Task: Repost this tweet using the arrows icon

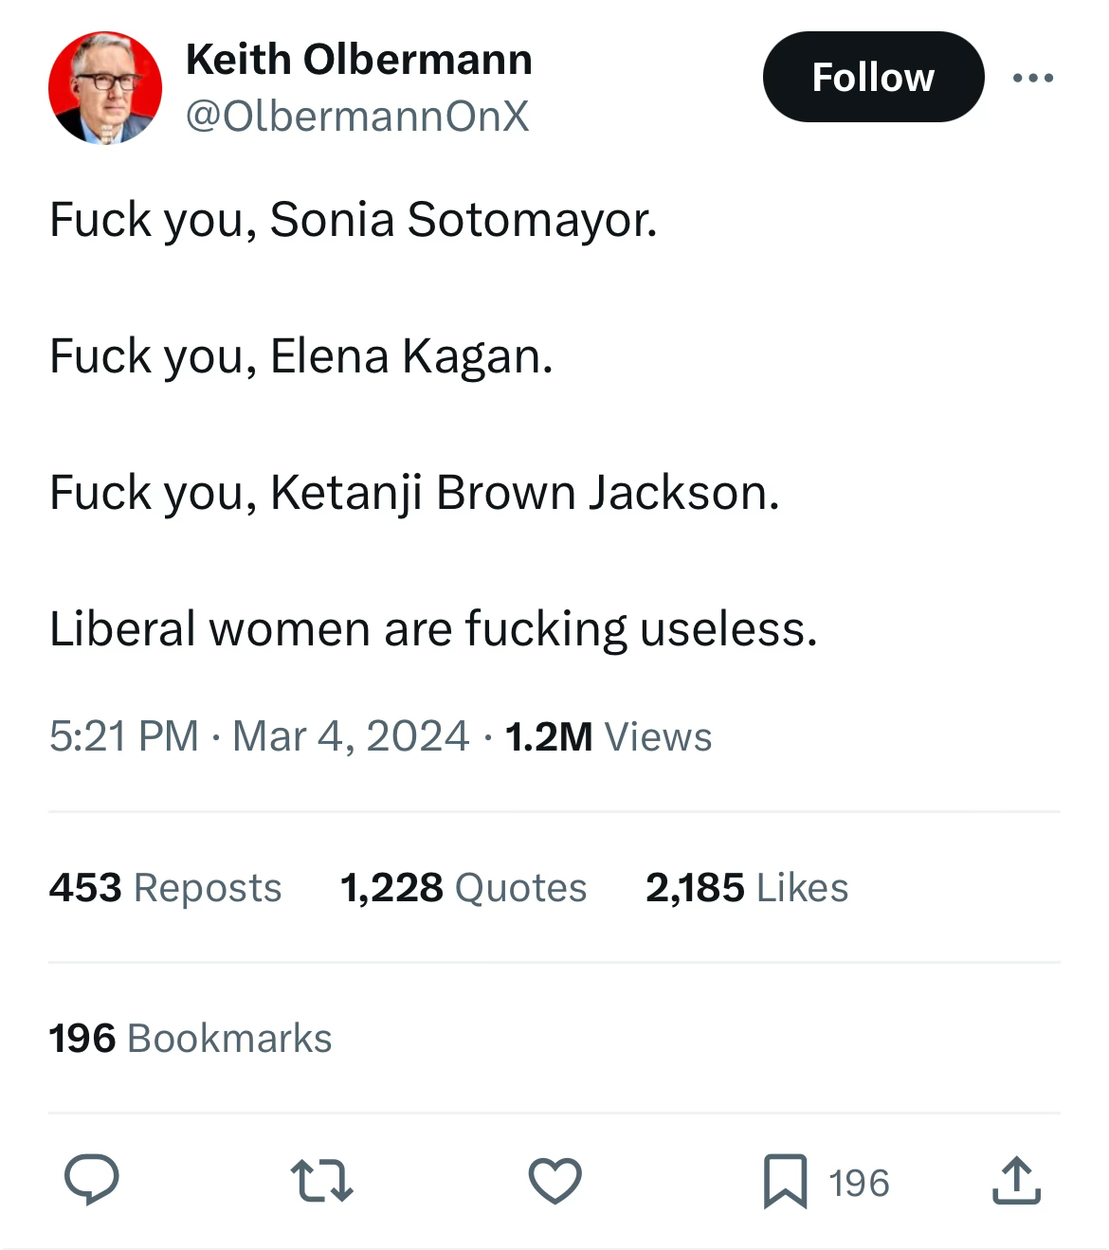Action: click(x=321, y=1181)
